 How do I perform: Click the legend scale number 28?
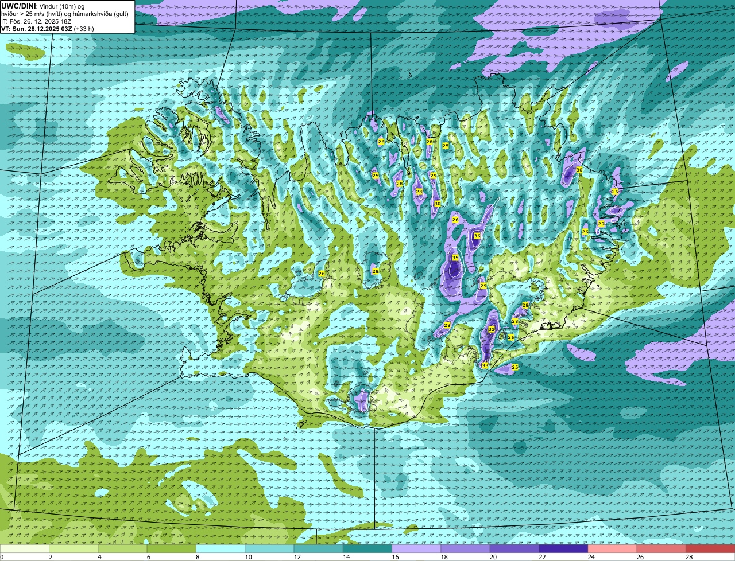pyautogui.click(x=689, y=557)
